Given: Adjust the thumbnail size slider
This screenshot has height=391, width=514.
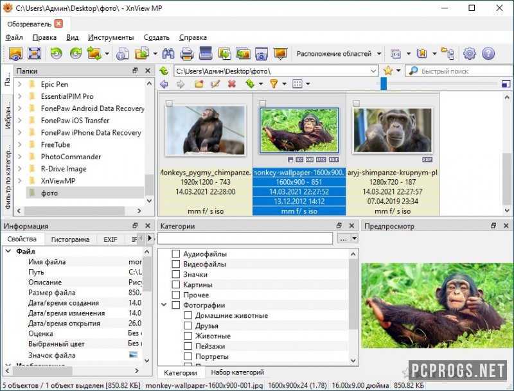Looking at the screenshot, I should tap(384, 84).
